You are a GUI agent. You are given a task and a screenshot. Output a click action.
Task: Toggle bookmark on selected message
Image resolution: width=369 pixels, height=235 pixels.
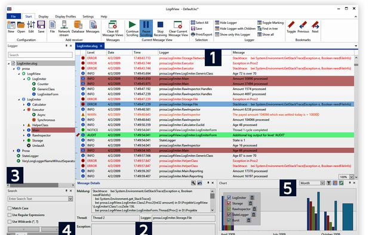[291, 27]
